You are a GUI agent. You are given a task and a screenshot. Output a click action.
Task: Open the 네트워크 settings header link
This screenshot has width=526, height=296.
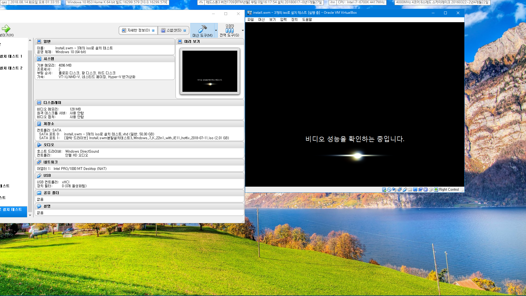[51, 162]
